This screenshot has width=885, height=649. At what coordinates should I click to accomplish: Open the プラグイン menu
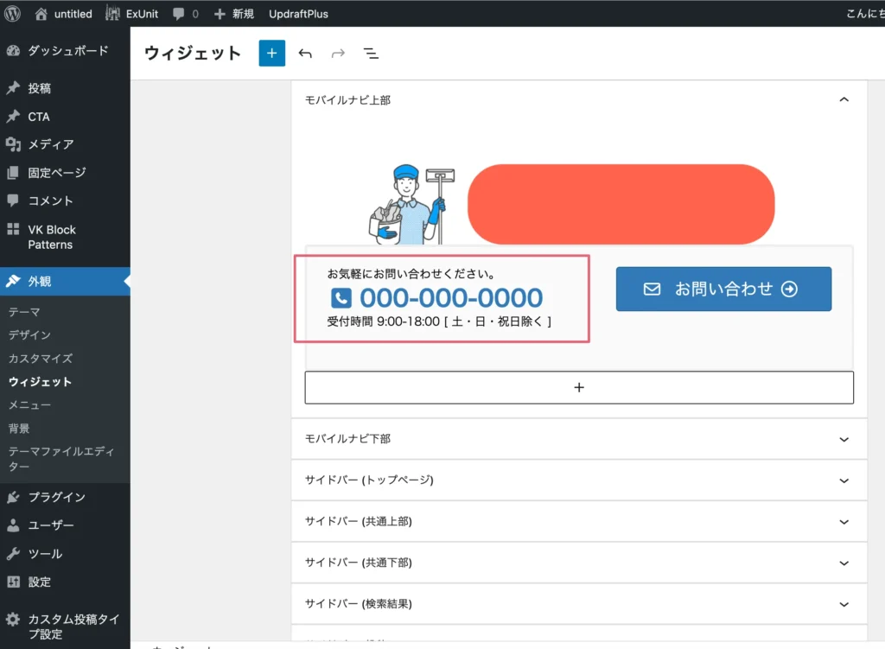point(56,497)
